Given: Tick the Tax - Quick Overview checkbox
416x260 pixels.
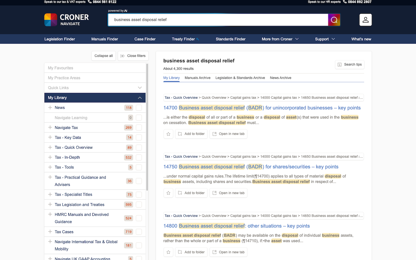Looking at the screenshot, I should tap(139, 148).
